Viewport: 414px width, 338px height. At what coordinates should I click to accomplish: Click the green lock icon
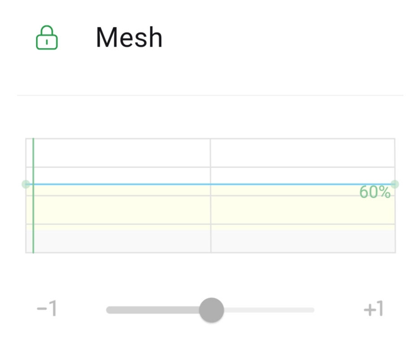[x=47, y=38]
